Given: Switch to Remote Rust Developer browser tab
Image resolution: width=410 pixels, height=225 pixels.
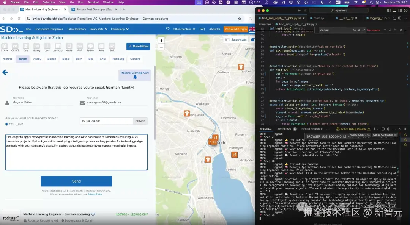Looking at the screenshot, I should 94,9.
